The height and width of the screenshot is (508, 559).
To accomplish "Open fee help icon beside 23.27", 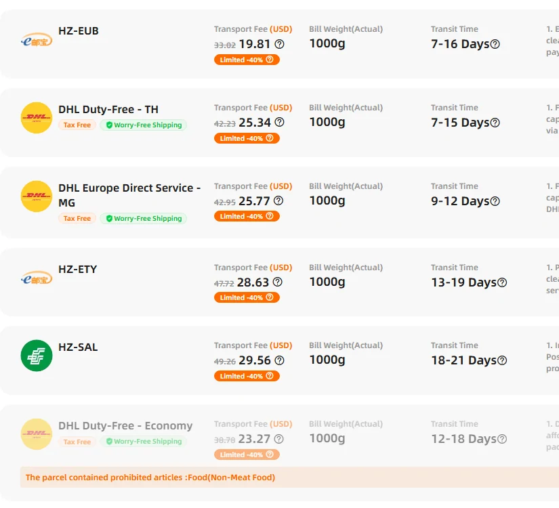I will 278,439.
